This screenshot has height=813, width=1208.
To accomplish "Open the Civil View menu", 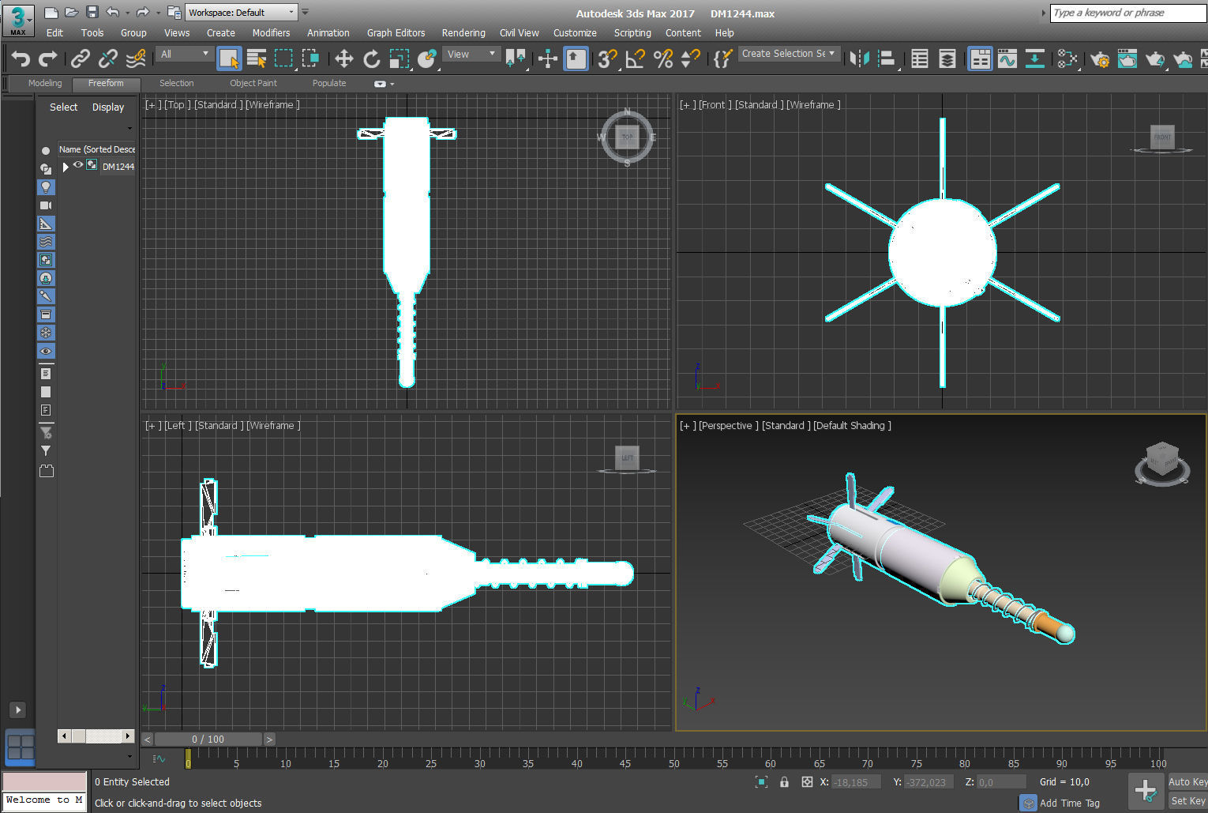I will [519, 33].
